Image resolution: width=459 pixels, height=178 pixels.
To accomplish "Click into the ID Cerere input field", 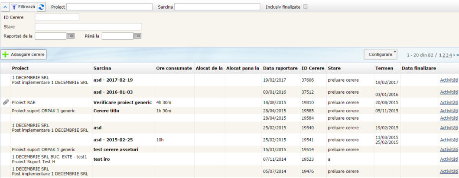I will [57, 17].
